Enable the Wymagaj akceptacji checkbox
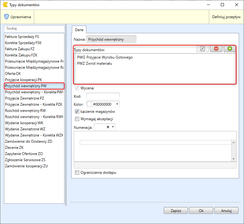The image size is (244, 224). pos(77,119)
